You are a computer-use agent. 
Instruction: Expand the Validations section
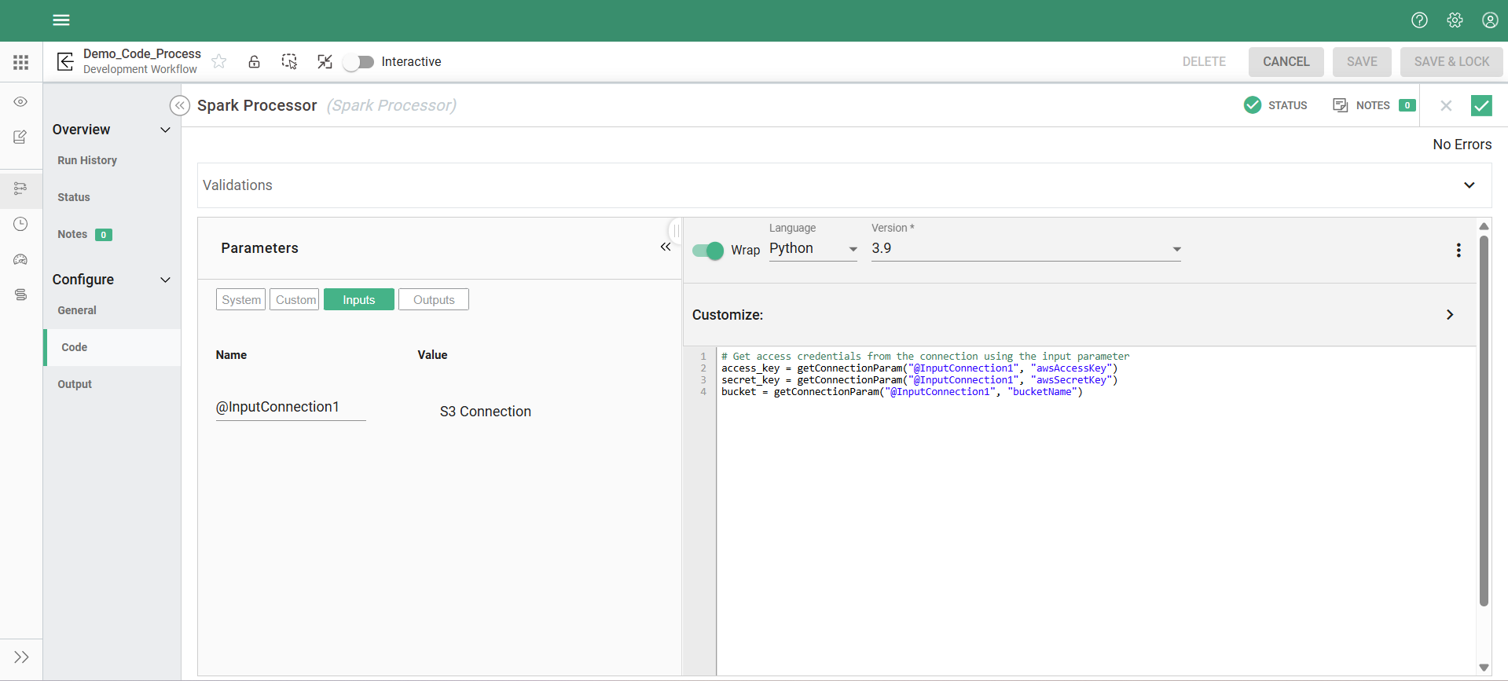point(1469,185)
